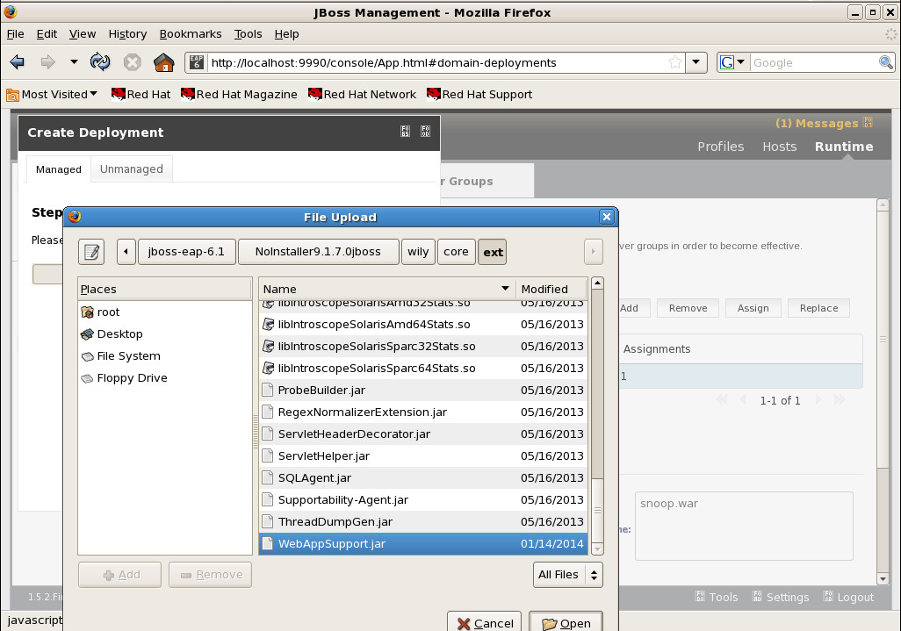Click the Stop loading icon
This screenshot has height=631, width=901.
[x=132, y=62]
